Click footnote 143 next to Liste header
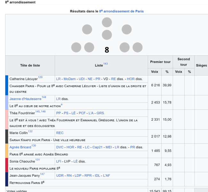The image size is (208, 192). click(x=106, y=64)
